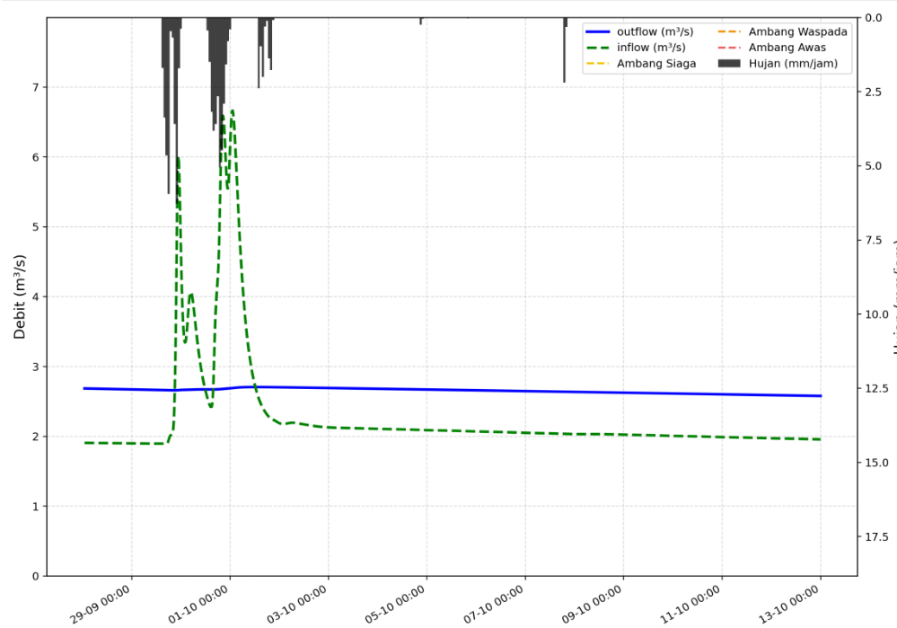
Task: Click the 29-09 00:00 x-axis tick label
Action: tap(101, 603)
